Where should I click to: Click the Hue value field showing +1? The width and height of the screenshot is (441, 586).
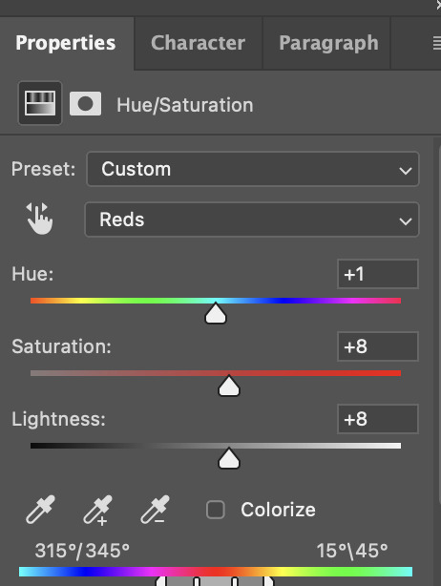coord(377,274)
